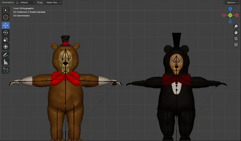Select the Move tool
241x141 pixels.
coord(6,25)
